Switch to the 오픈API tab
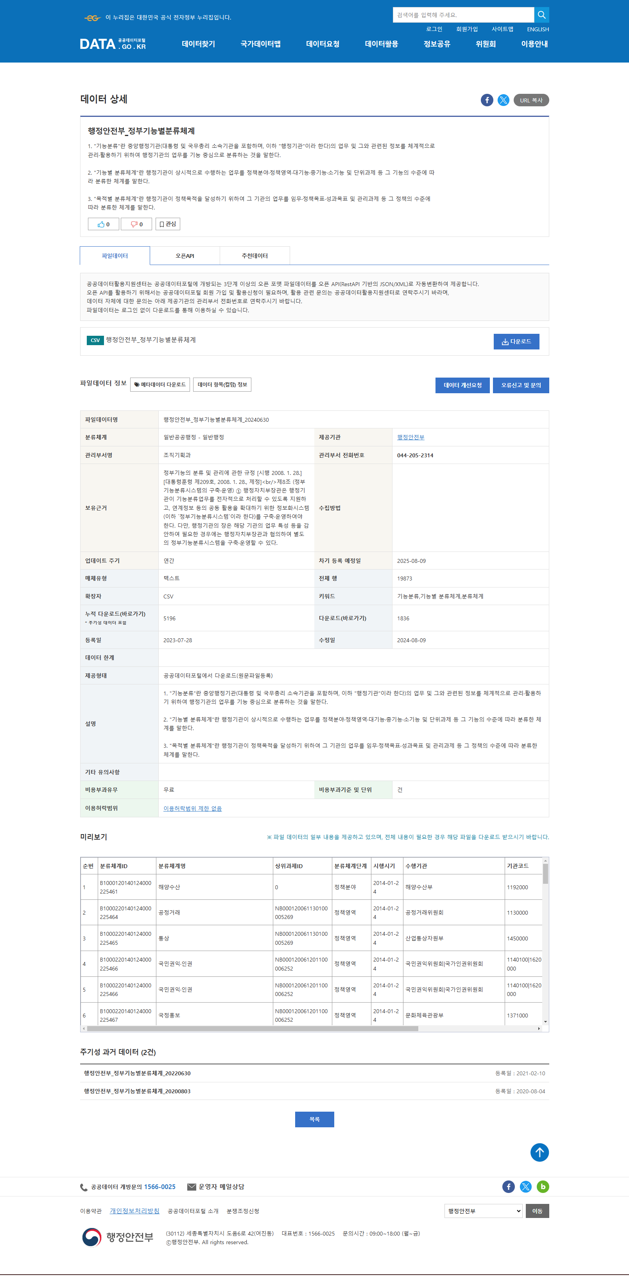The height and width of the screenshot is (1277, 629). tap(185, 256)
